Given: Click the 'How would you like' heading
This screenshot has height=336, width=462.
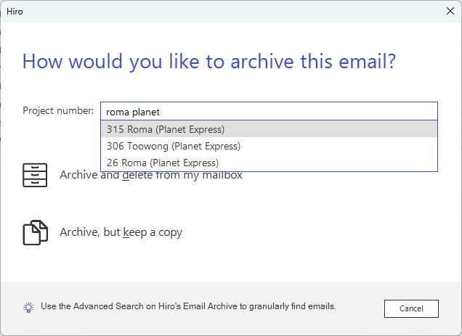Looking at the screenshot, I should (209, 62).
